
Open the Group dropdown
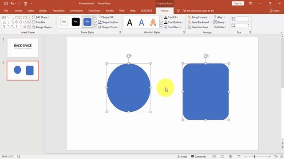pyautogui.click(x=220, y=22)
